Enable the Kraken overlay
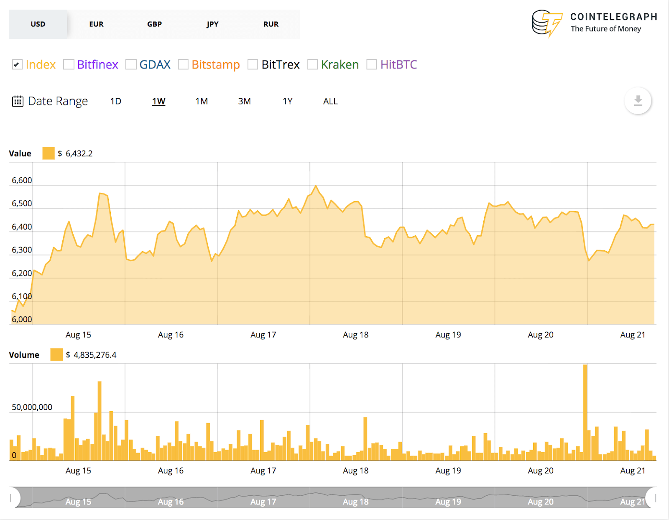The width and height of the screenshot is (669, 520). pos(312,64)
